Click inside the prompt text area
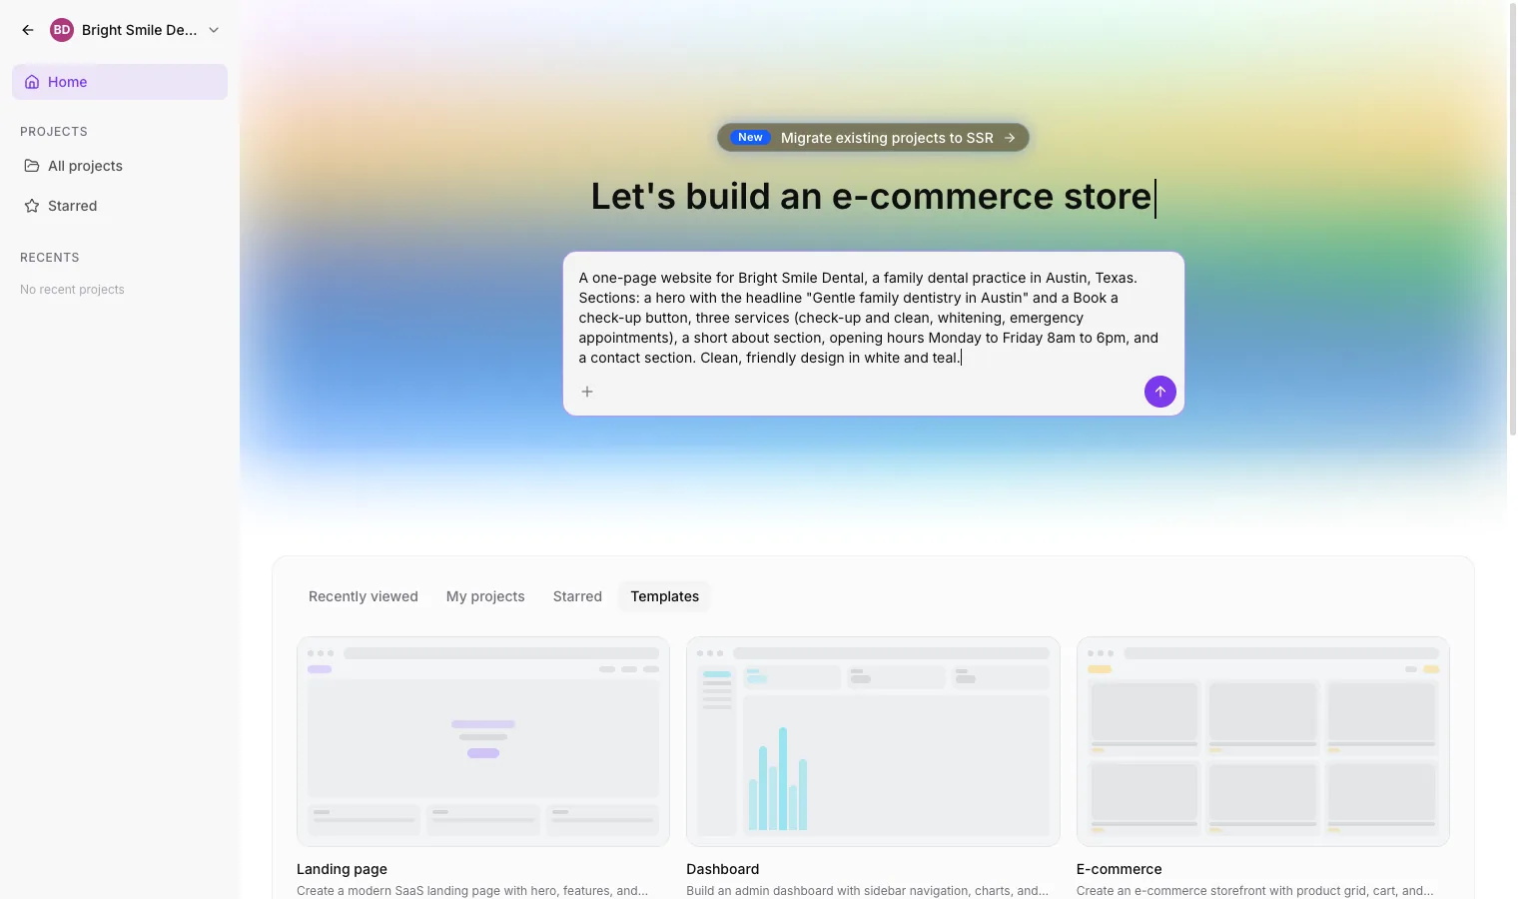The image size is (1518, 899). click(x=874, y=318)
